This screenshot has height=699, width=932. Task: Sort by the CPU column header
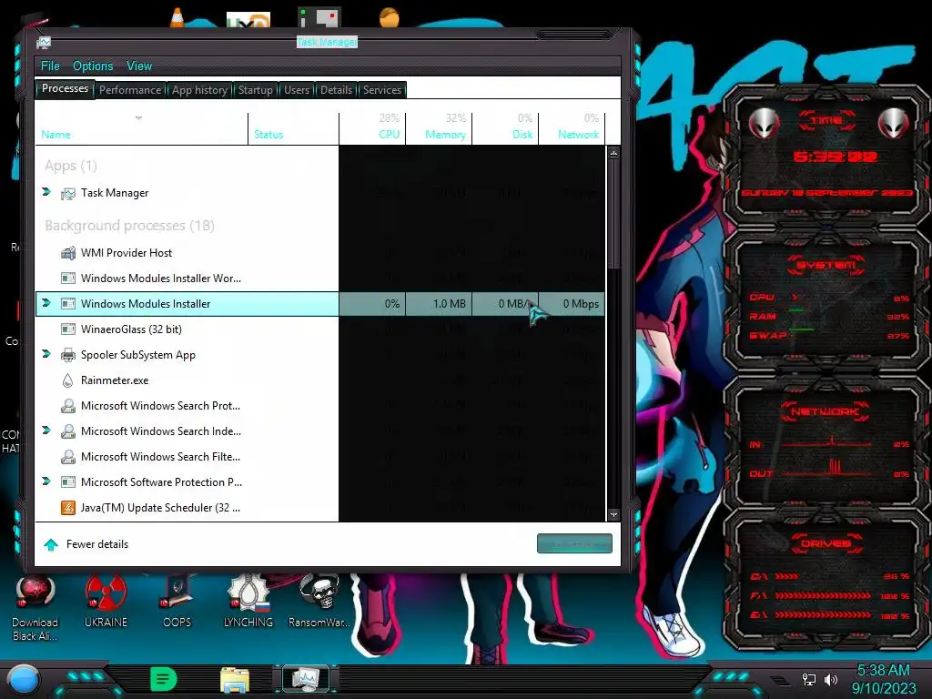point(372,128)
